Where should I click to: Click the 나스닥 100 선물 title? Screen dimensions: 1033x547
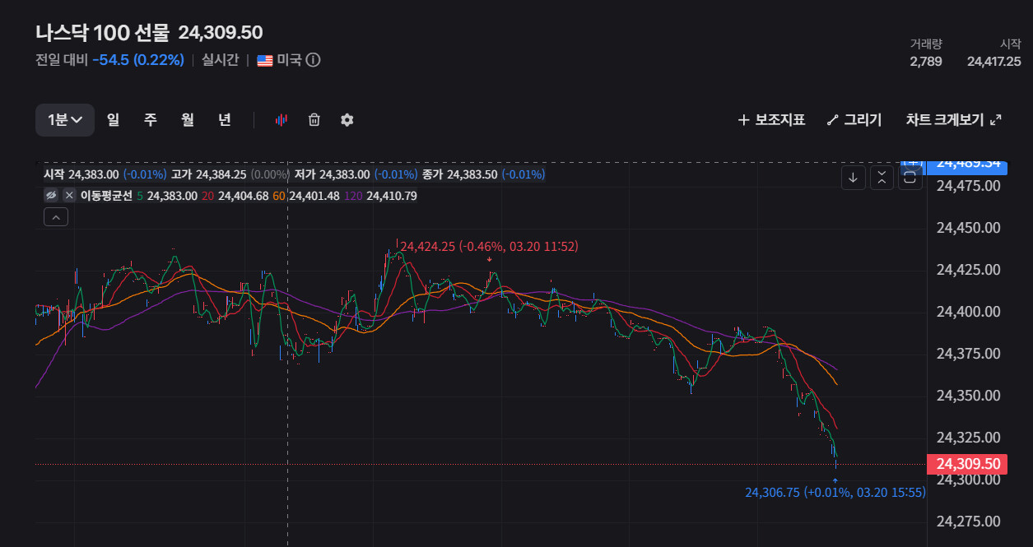(102, 33)
